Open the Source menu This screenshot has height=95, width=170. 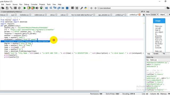pyautogui.click(x=15, y=4)
